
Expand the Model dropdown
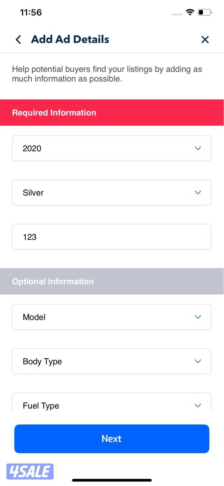[112, 317]
